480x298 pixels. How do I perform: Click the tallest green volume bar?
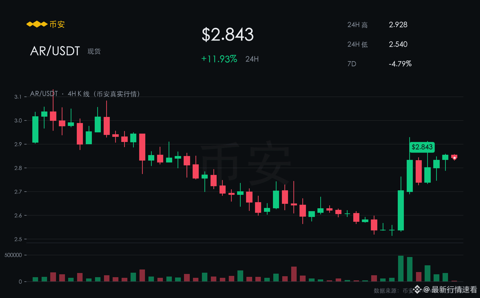tap(401, 269)
